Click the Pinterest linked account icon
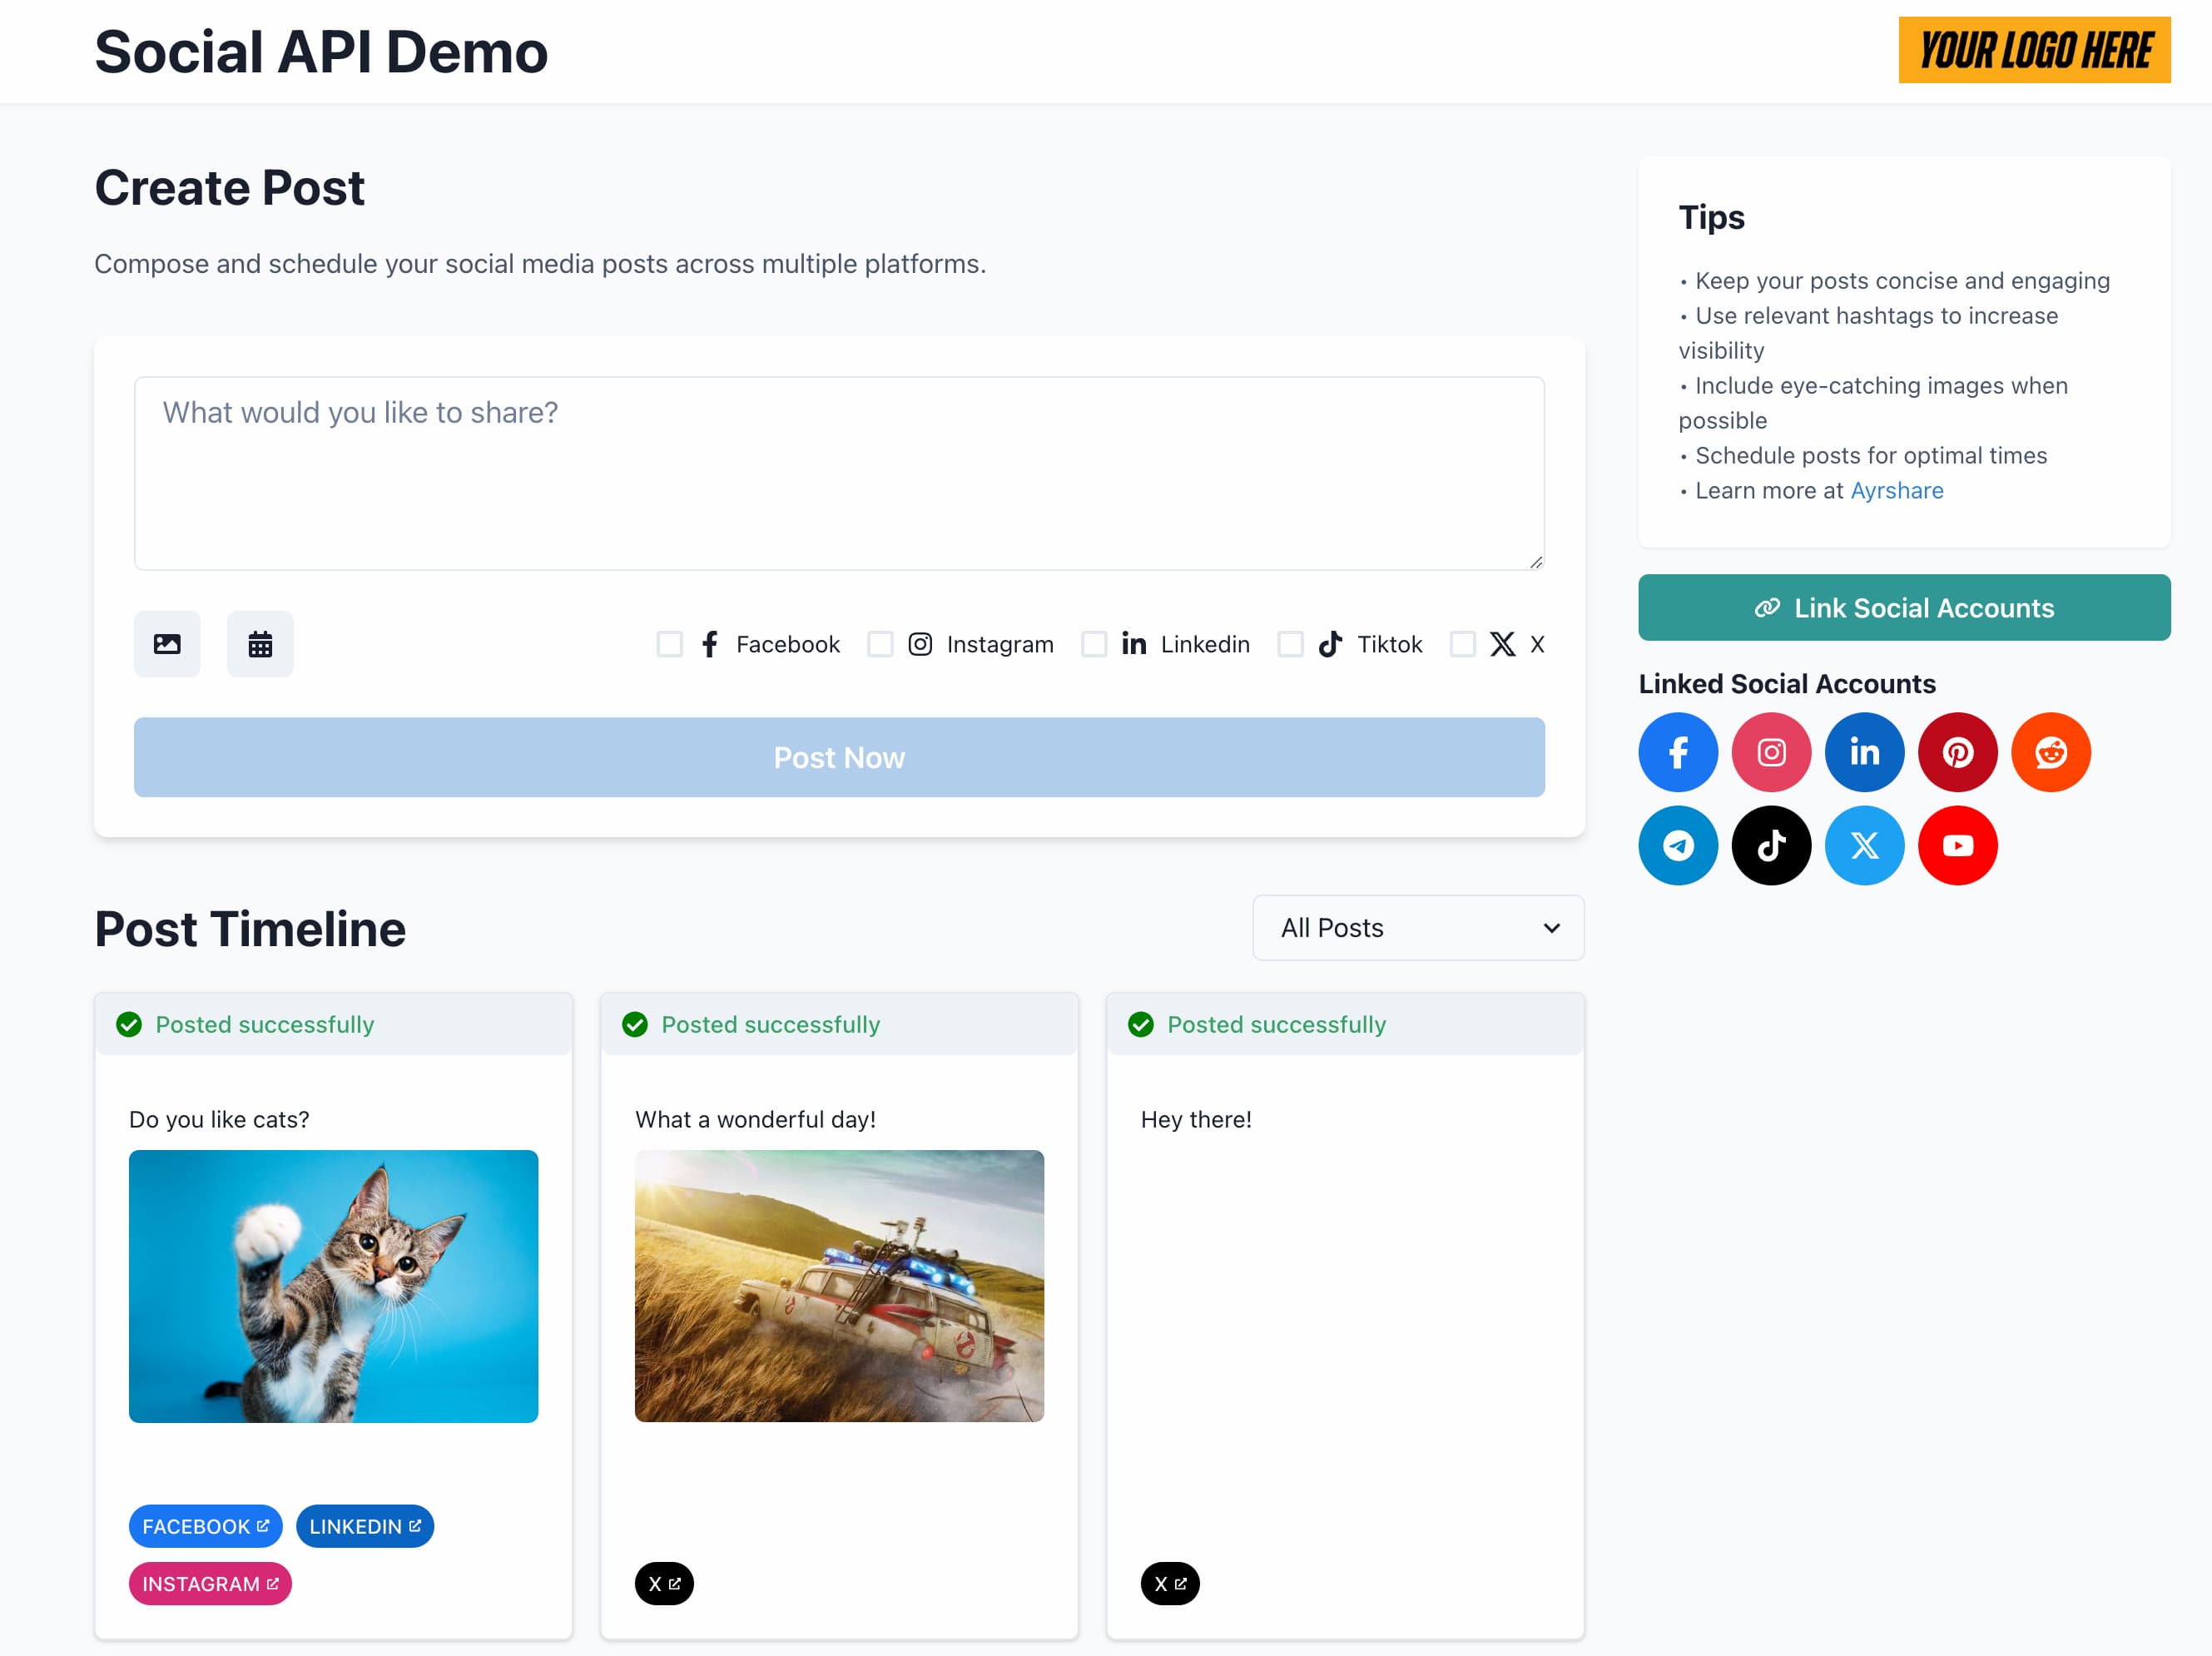Screen dimensions: 2212x1656 (1958, 752)
